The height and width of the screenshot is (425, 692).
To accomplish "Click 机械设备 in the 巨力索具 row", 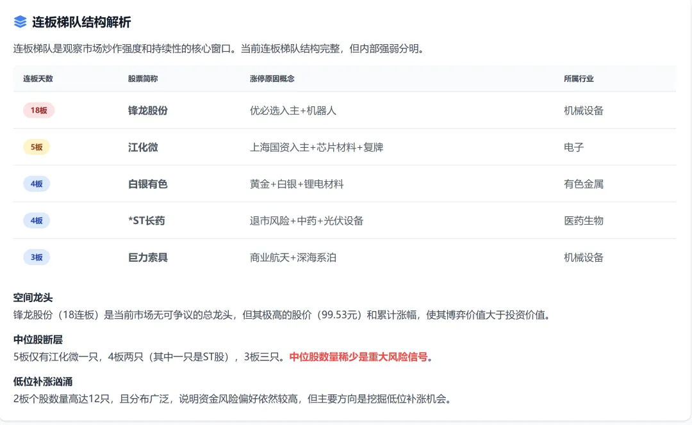I will [x=584, y=257].
